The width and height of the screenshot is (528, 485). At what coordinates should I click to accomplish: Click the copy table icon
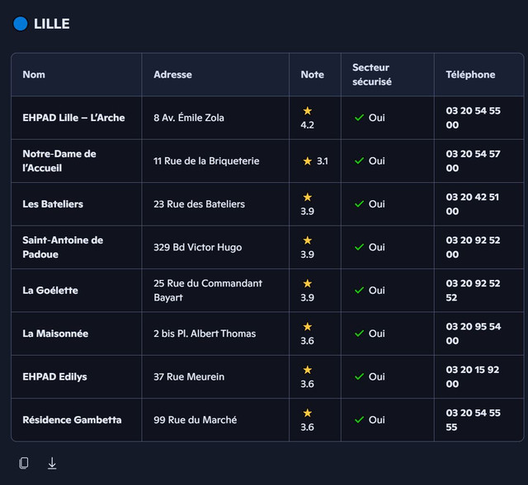click(24, 463)
